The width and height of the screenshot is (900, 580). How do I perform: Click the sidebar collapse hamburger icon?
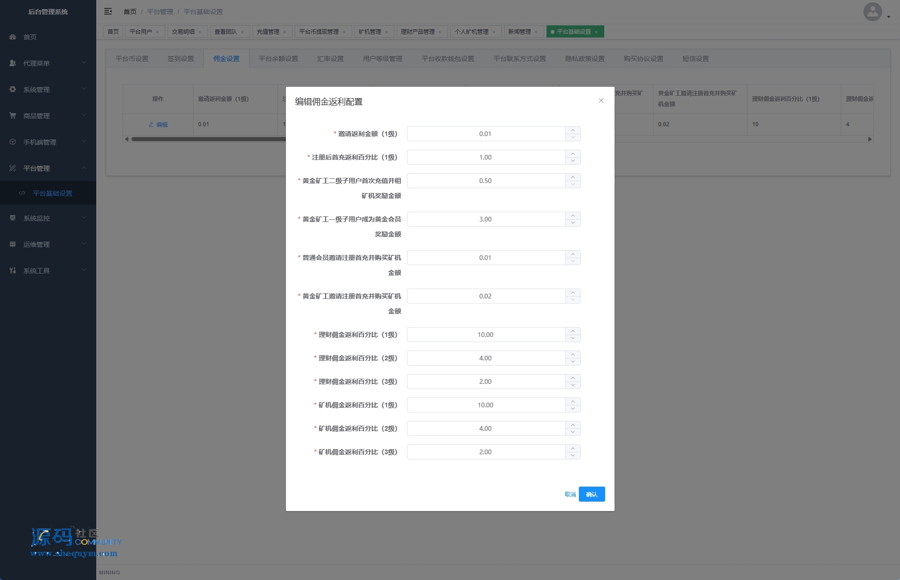point(108,11)
